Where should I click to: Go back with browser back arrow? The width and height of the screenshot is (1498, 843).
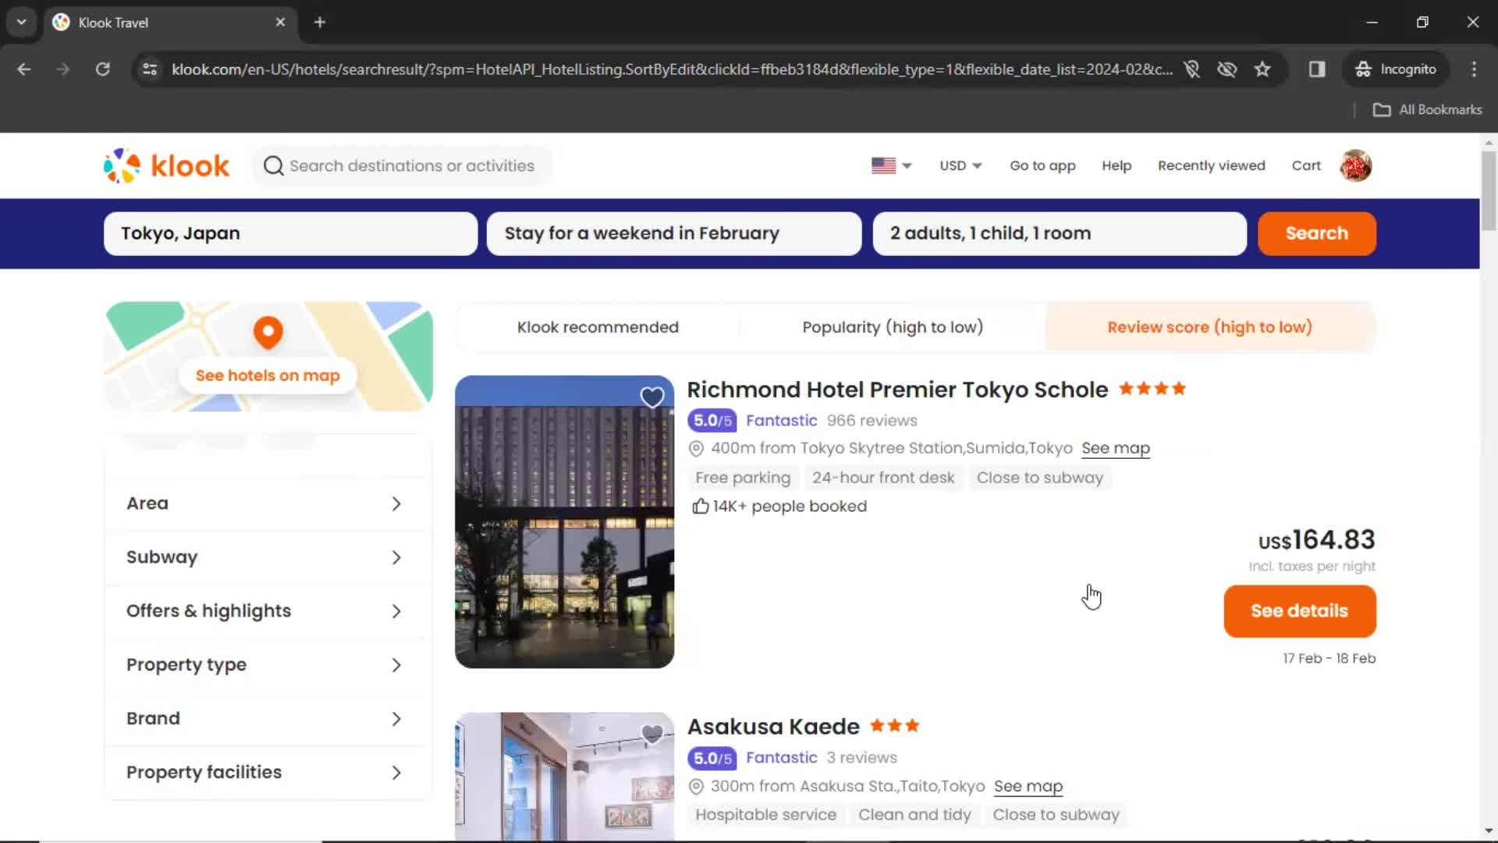pos(24,69)
